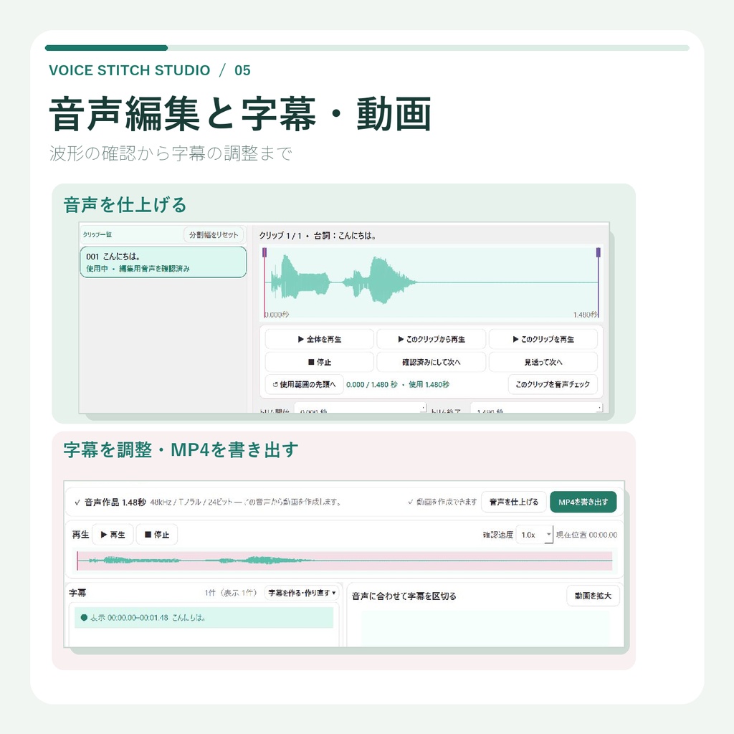Viewport: 734px width, 734px height.
Task: Click the 分割幅をリセット button
Action: (214, 234)
